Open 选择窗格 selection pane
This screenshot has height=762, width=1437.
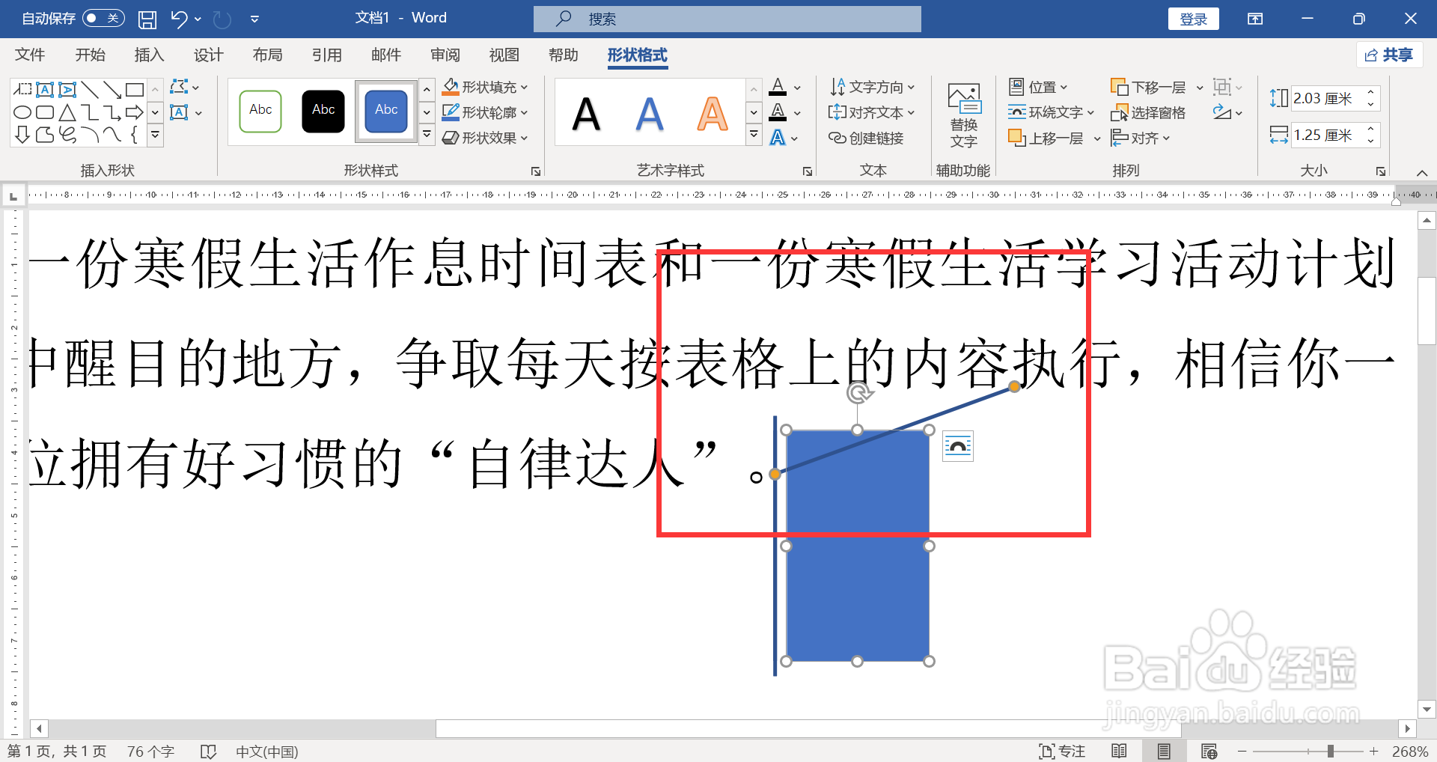[1148, 113]
